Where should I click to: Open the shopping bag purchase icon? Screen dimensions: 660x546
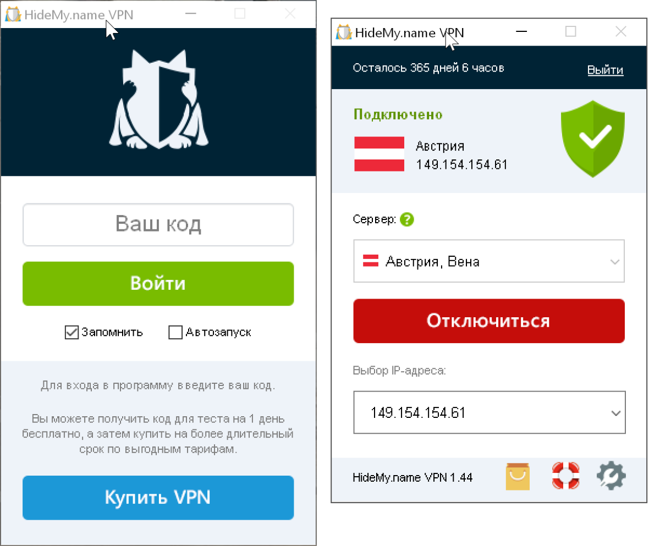coord(518,476)
